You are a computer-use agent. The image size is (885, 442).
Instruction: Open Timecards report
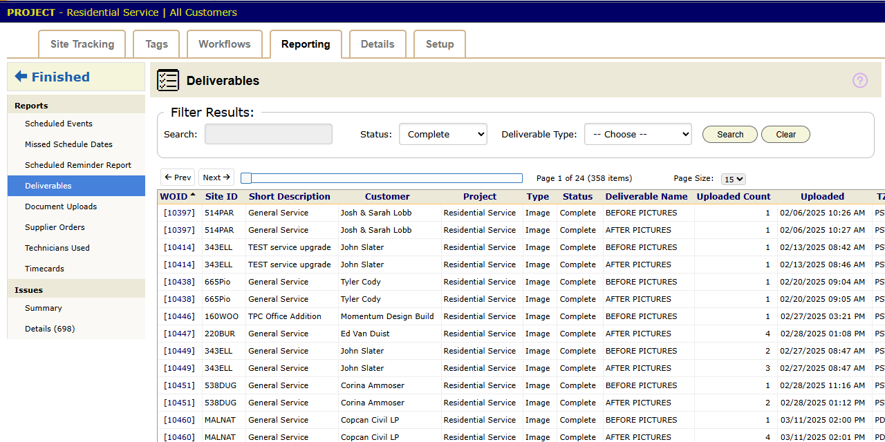(44, 269)
